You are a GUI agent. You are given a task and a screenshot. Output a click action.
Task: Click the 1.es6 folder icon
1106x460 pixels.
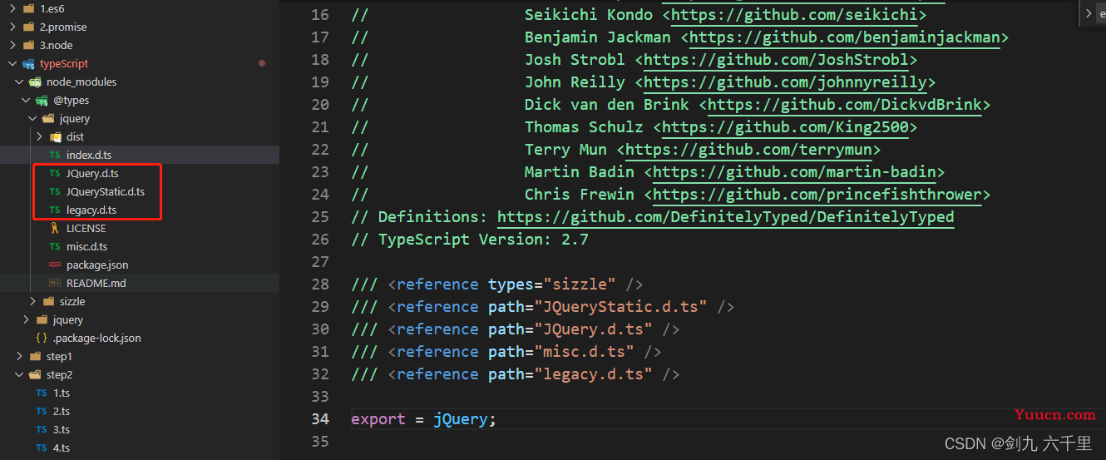pos(29,8)
